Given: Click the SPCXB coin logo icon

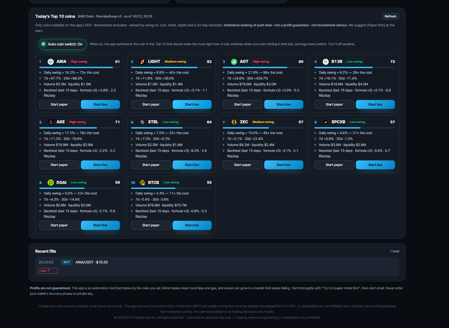Looking at the screenshot, I should [326, 122].
